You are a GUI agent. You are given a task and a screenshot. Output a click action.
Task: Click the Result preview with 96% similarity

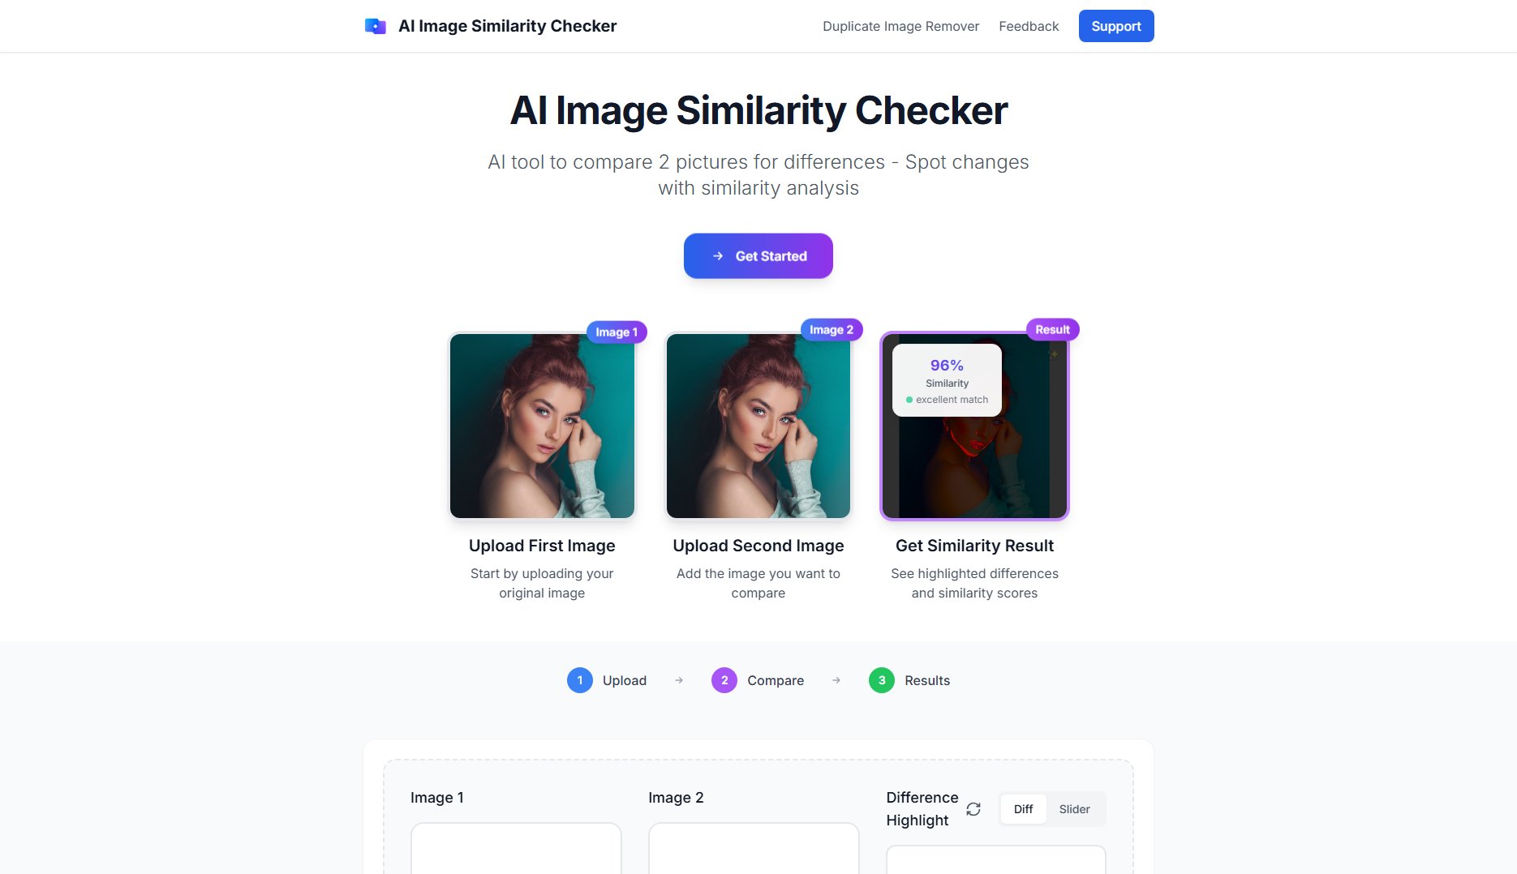[x=974, y=426]
